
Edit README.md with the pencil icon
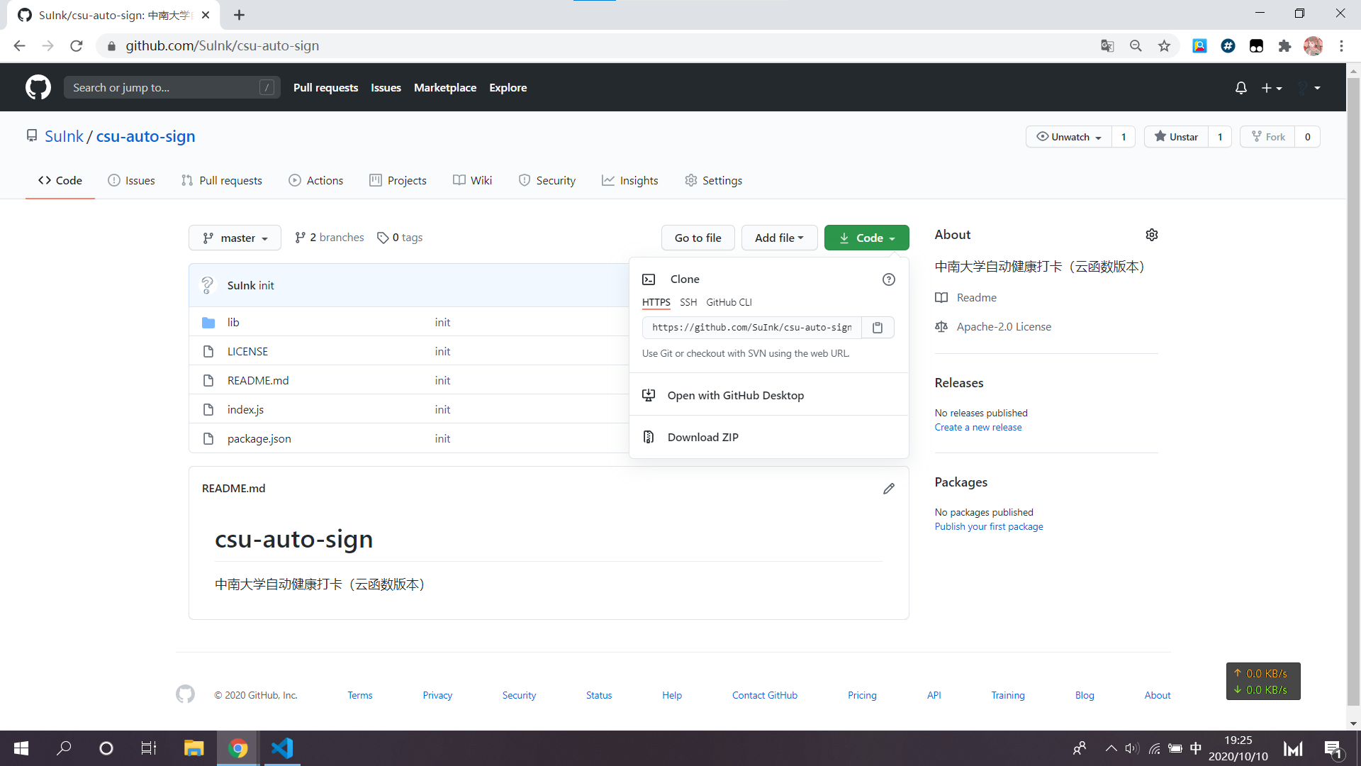889,489
